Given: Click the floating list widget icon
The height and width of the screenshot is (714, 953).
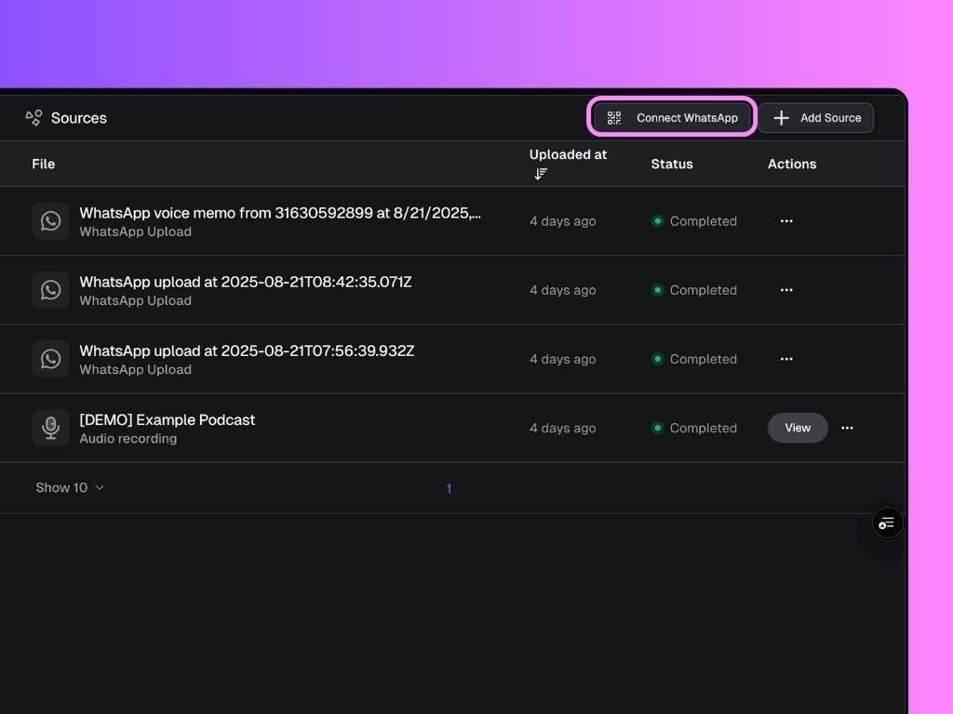Looking at the screenshot, I should click(x=887, y=522).
